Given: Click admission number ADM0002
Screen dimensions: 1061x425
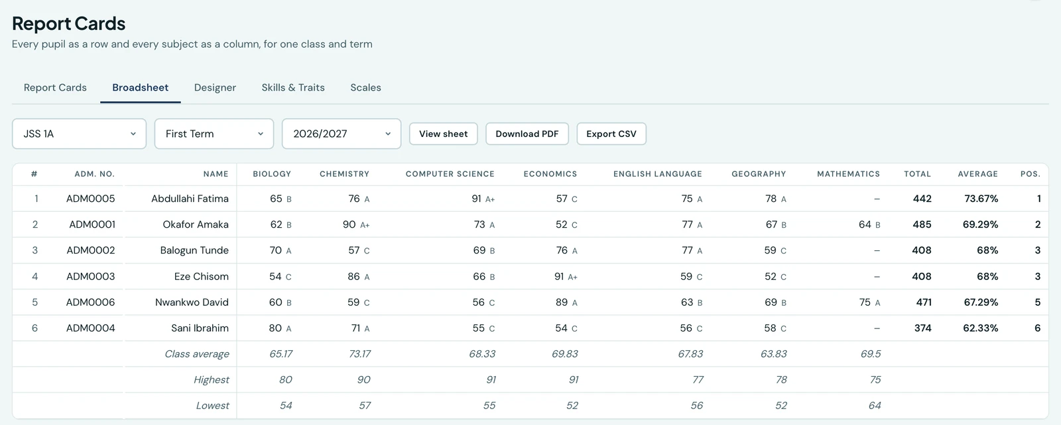Looking at the screenshot, I should [x=91, y=250].
